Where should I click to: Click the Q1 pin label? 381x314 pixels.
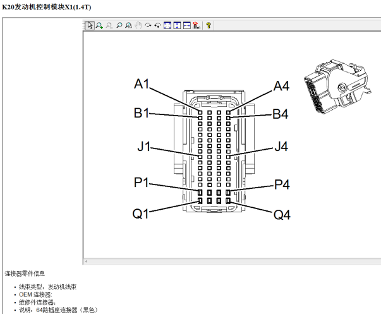(x=140, y=214)
